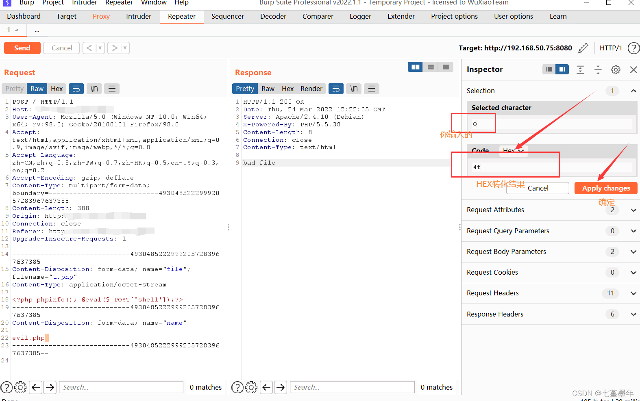Add new Repeater tab with ellipsis

pos(37,30)
